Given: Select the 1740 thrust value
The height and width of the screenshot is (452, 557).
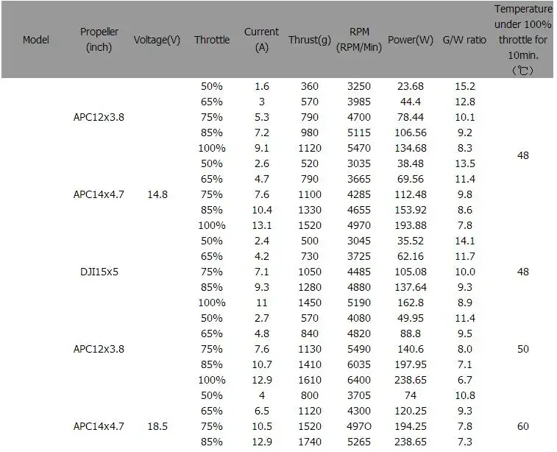Looking at the screenshot, I should point(310,442).
